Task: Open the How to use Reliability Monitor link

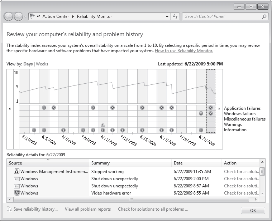Action: [184, 51]
